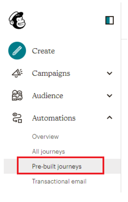Open the Campaigns menu label

pyautogui.click(x=51, y=74)
